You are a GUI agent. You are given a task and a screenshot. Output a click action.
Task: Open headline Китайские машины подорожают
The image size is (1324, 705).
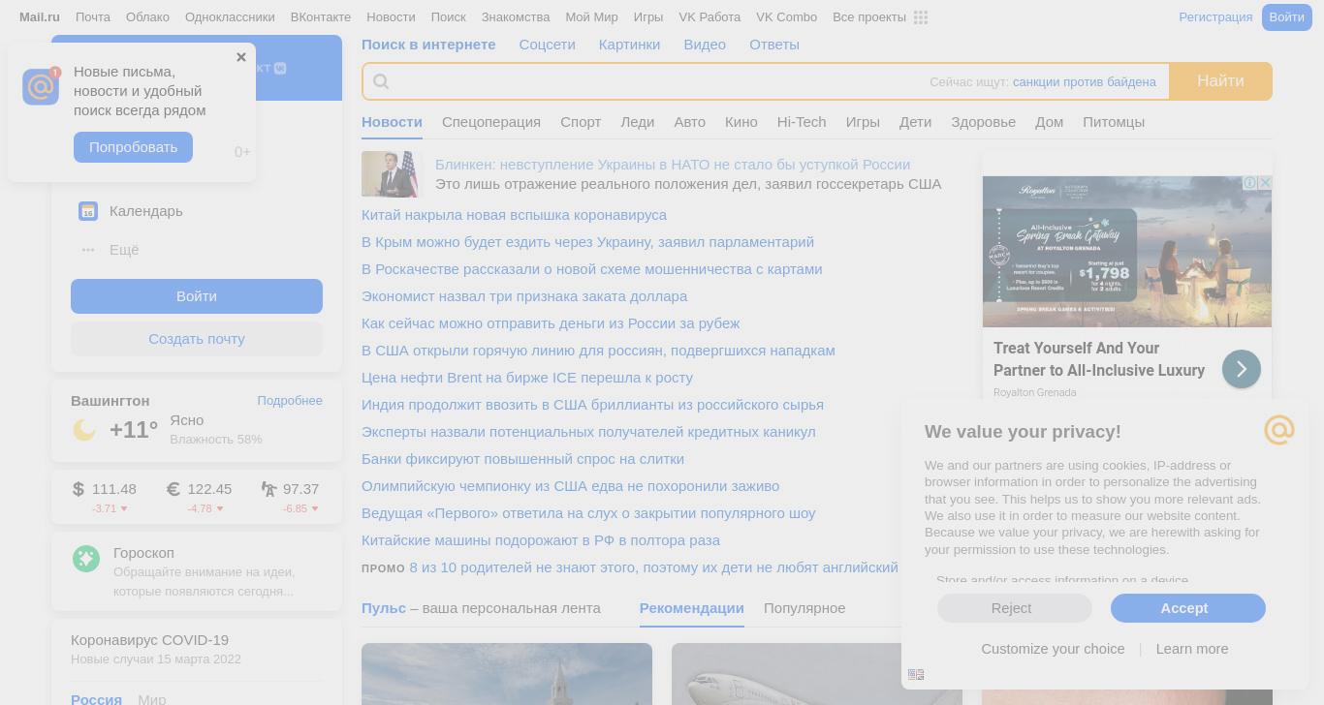point(541,540)
